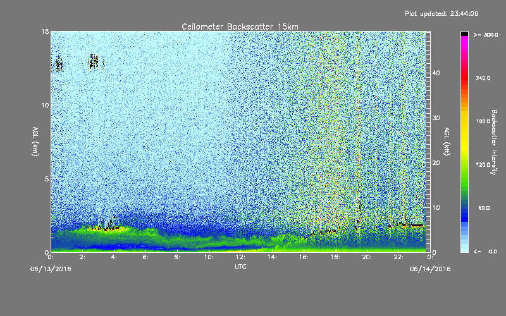Screen dimensions: 506x316
Task: Click the '120.0' colorbar value
Action: [x=483, y=165]
